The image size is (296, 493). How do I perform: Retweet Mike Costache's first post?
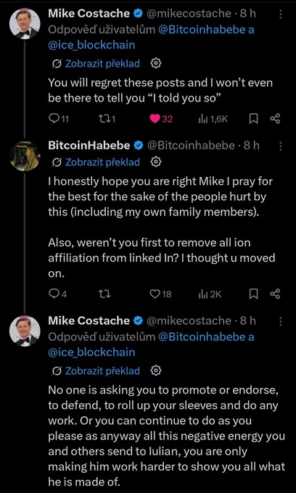click(107, 119)
